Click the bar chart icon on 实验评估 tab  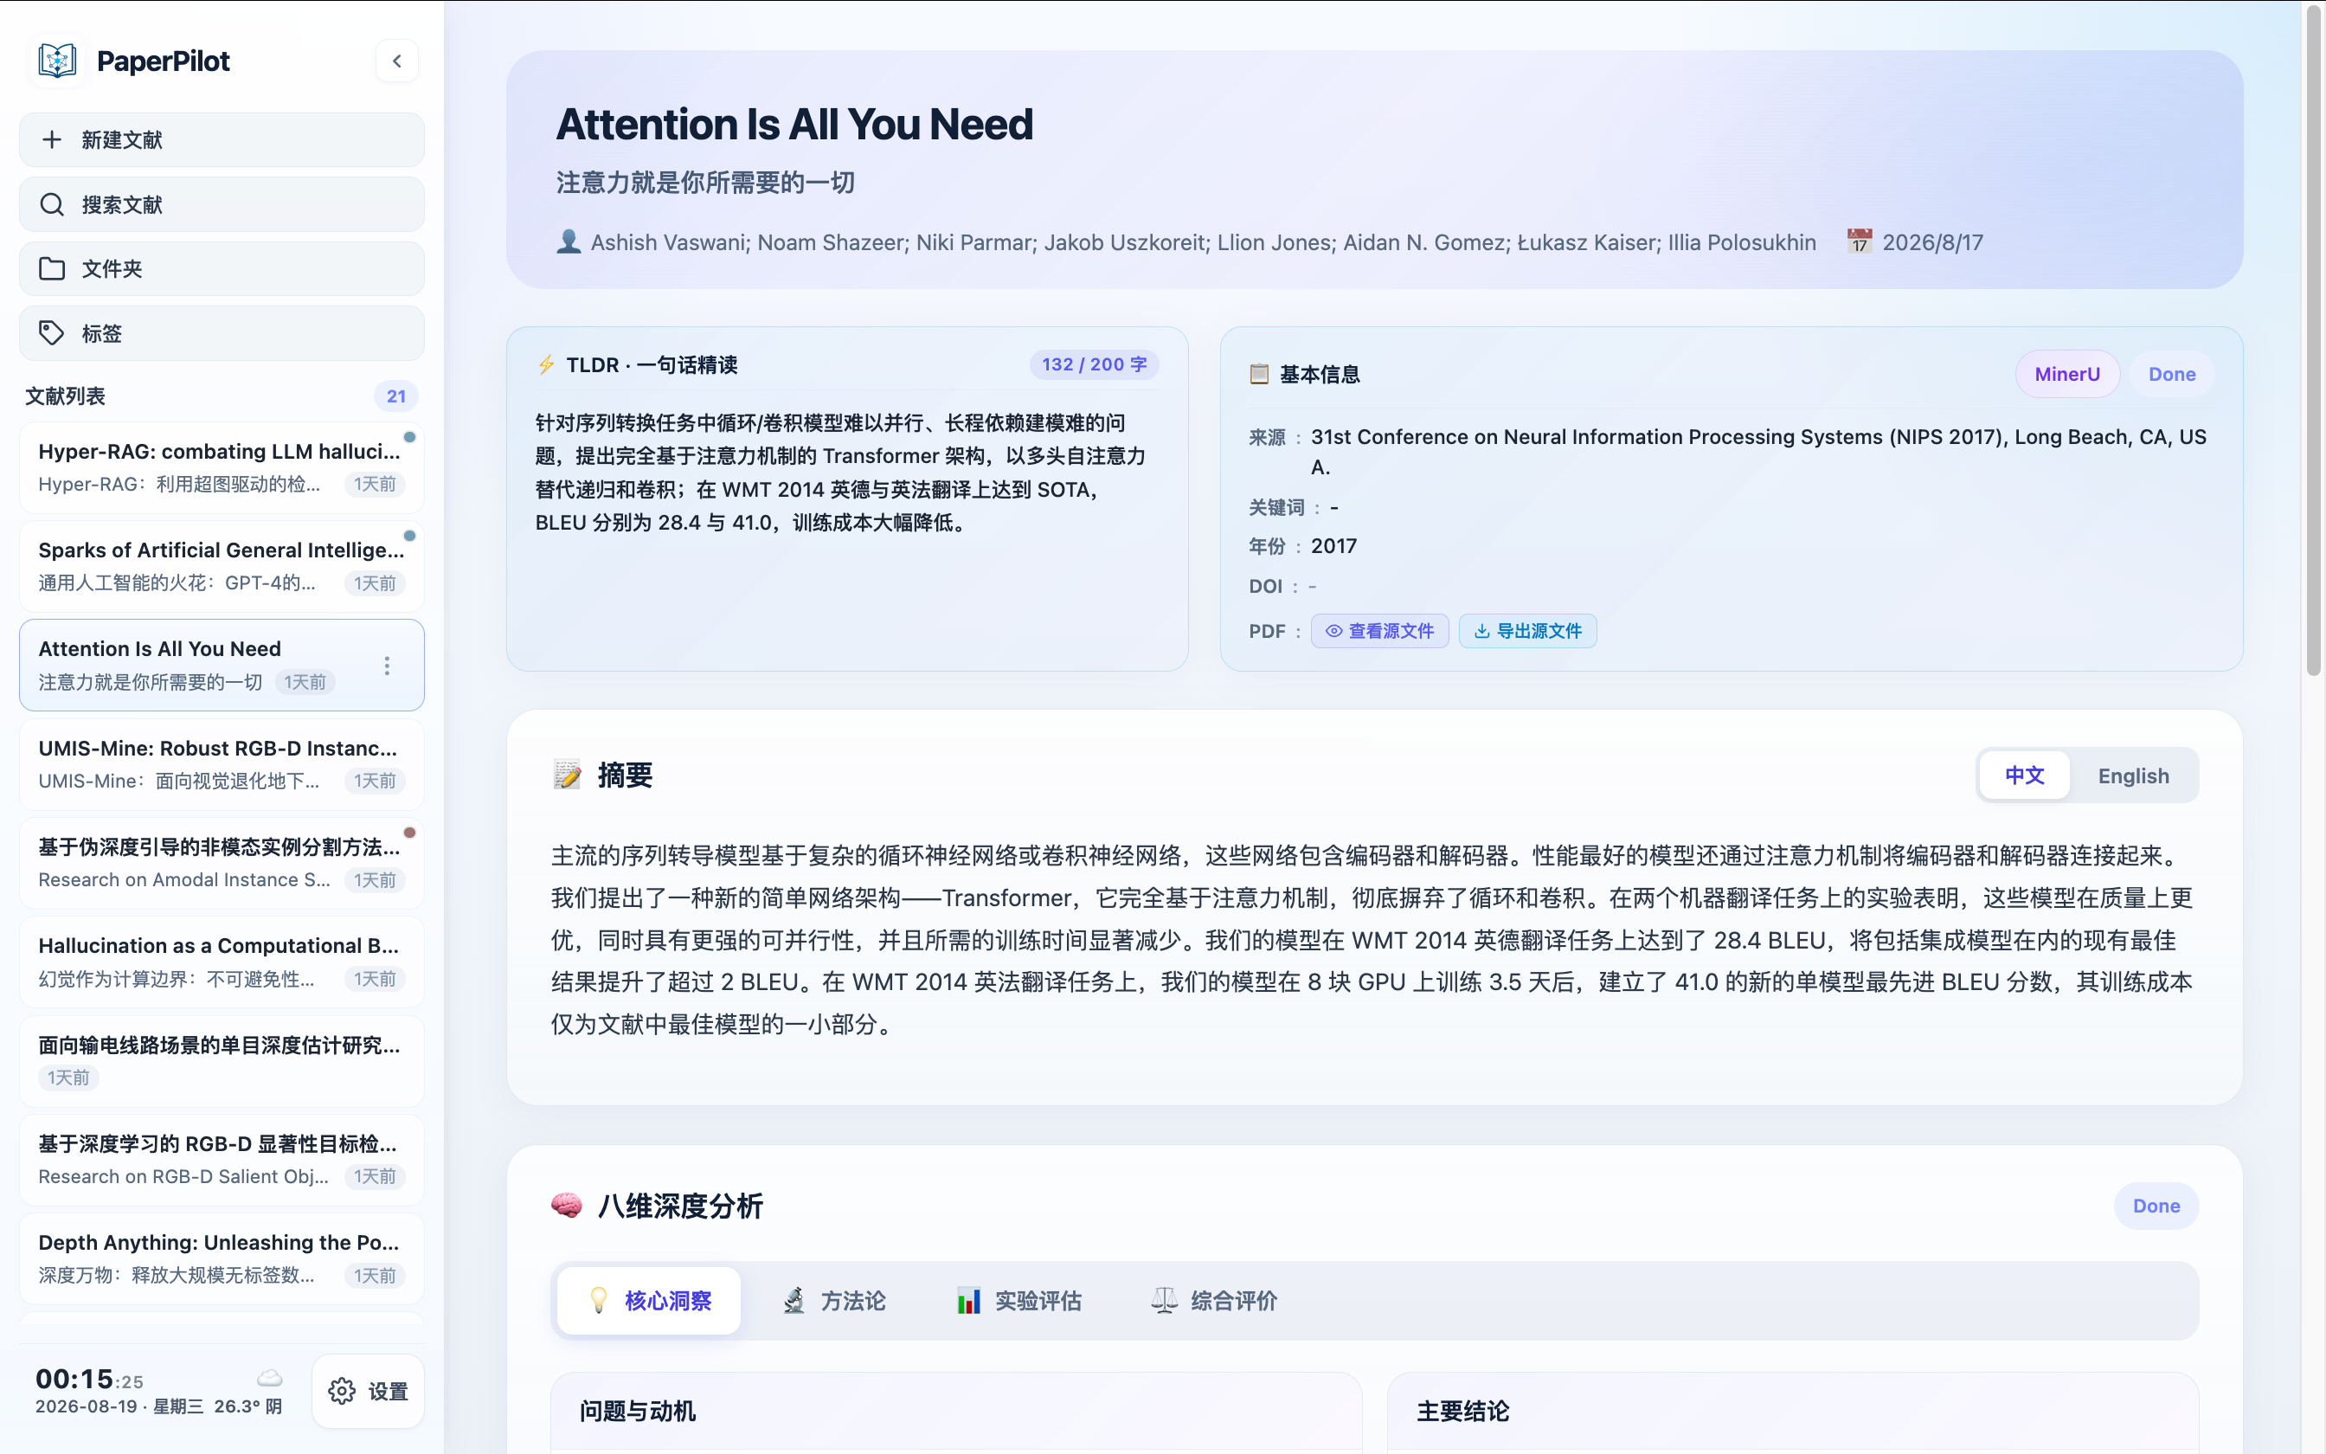click(969, 1301)
